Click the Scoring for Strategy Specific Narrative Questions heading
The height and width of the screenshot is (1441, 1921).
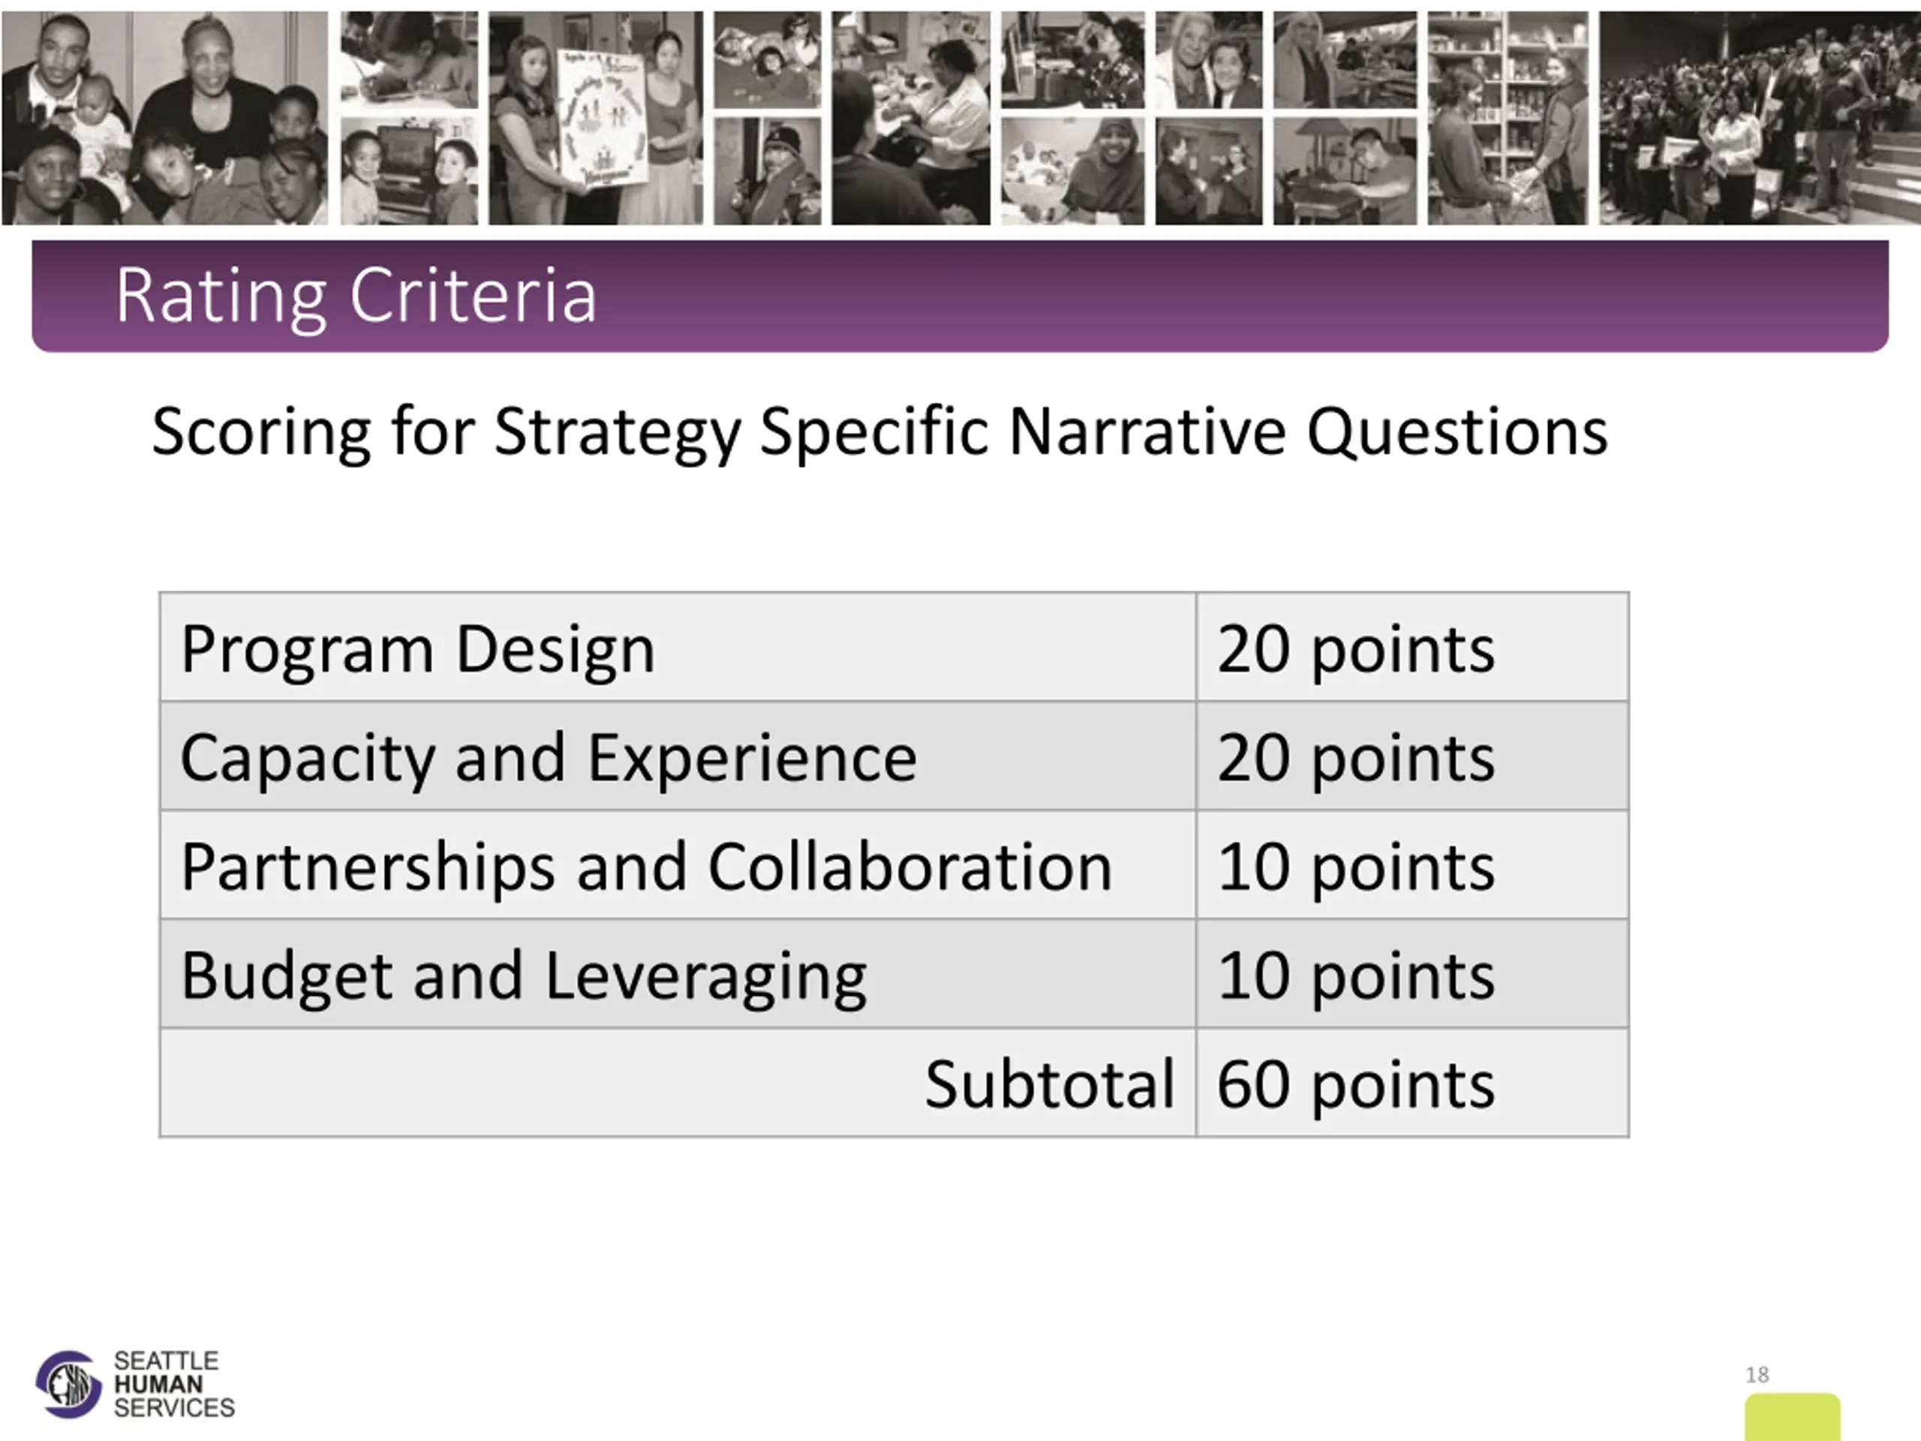pos(879,431)
